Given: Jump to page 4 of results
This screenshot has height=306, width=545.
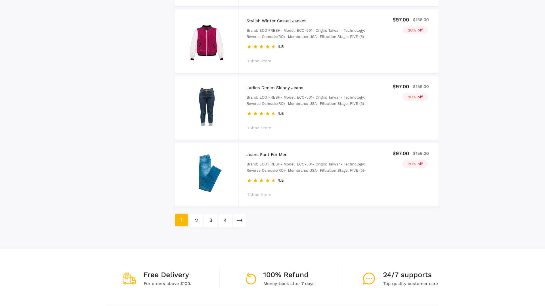Looking at the screenshot, I should [225, 220].
